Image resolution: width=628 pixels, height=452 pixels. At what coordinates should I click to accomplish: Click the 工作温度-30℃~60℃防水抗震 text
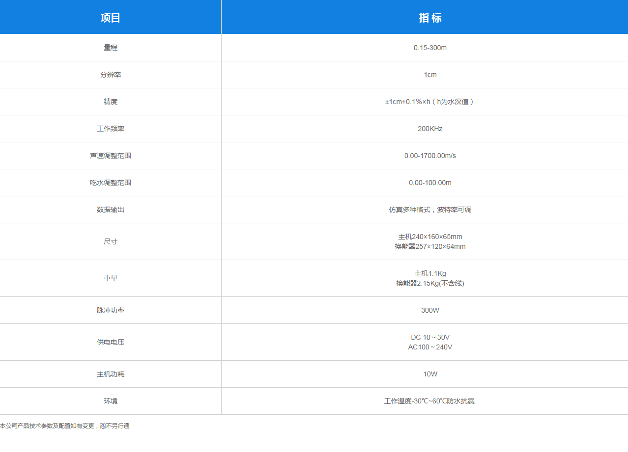click(429, 401)
